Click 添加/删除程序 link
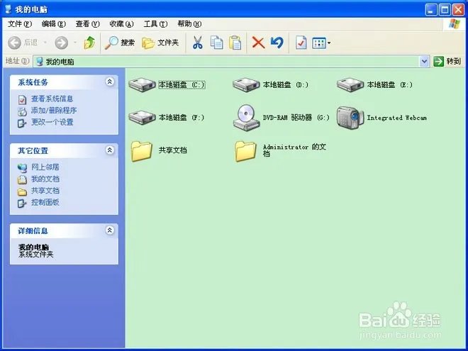This screenshot has width=468, height=351. click(x=54, y=111)
